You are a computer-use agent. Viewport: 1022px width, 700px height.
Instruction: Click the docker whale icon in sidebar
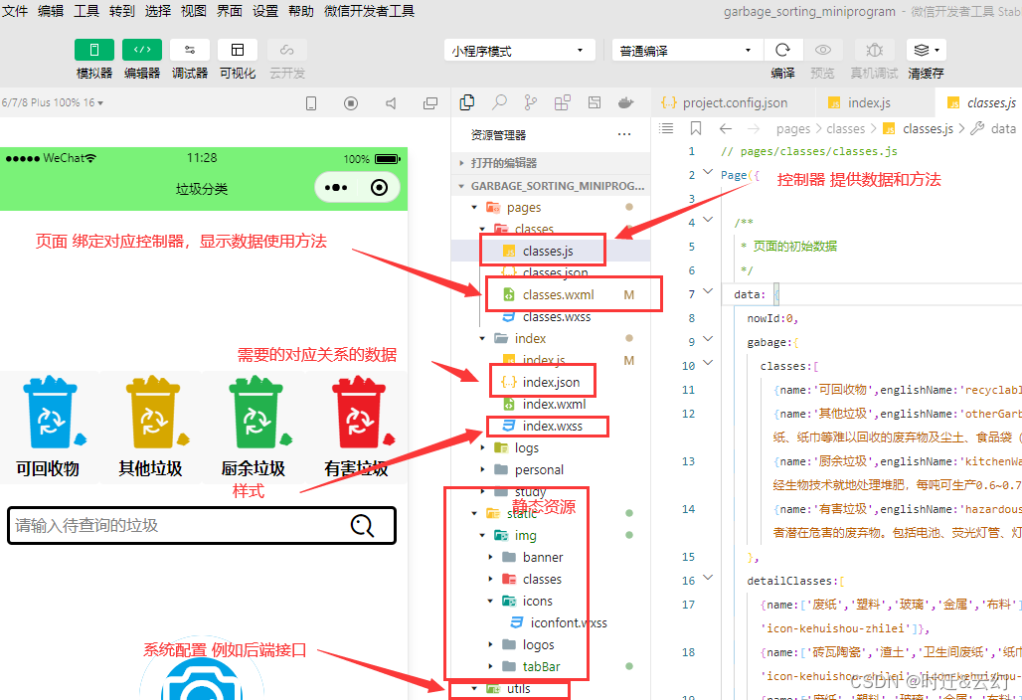[625, 102]
